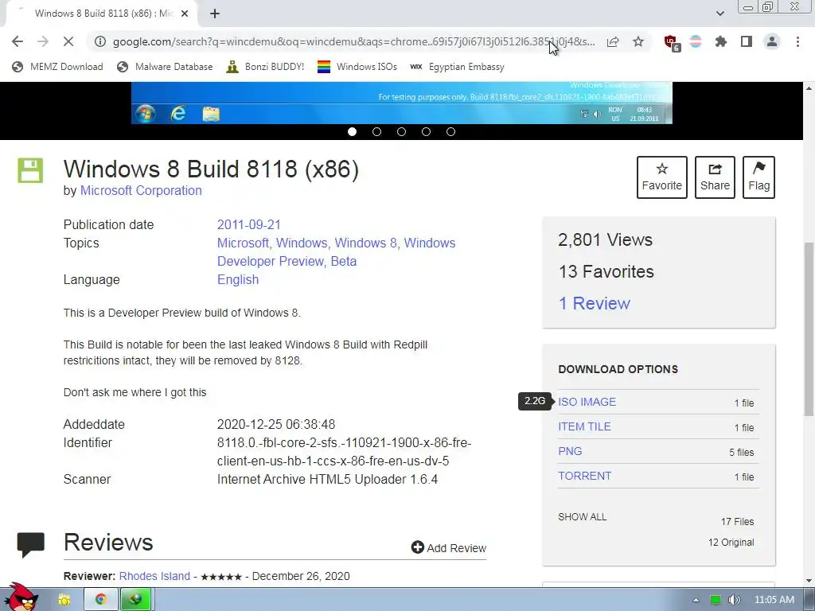Open the Windows ISOs bookmark
815x611 pixels.
pyautogui.click(x=357, y=67)
